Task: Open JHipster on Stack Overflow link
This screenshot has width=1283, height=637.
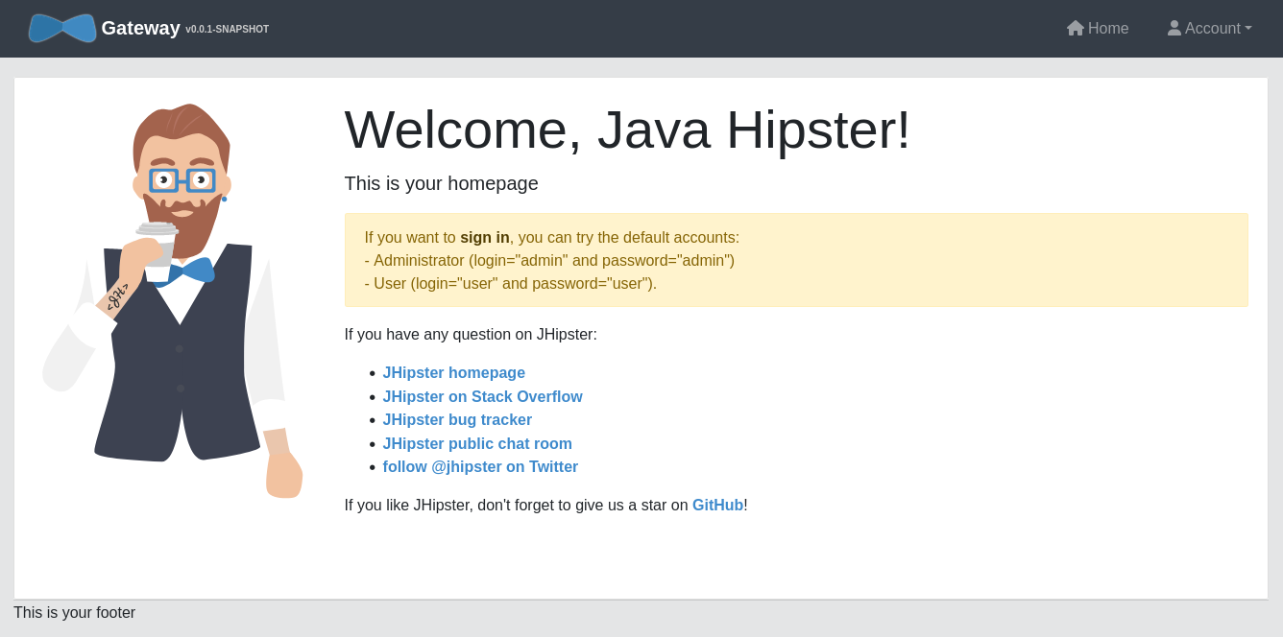Action: [x=482, y=397]
